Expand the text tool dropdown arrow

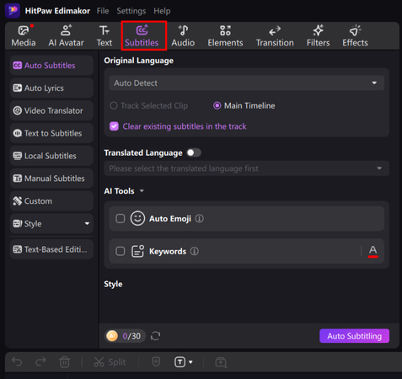[x=190, y=362]
